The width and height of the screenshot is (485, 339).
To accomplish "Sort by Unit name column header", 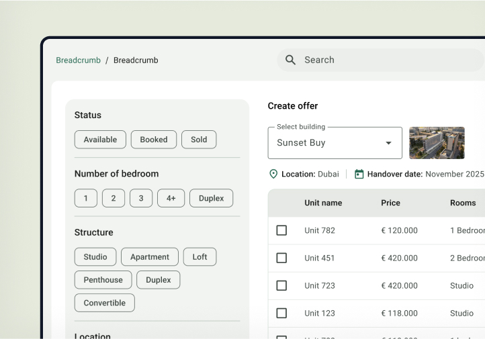I will (x=323, y=203).
